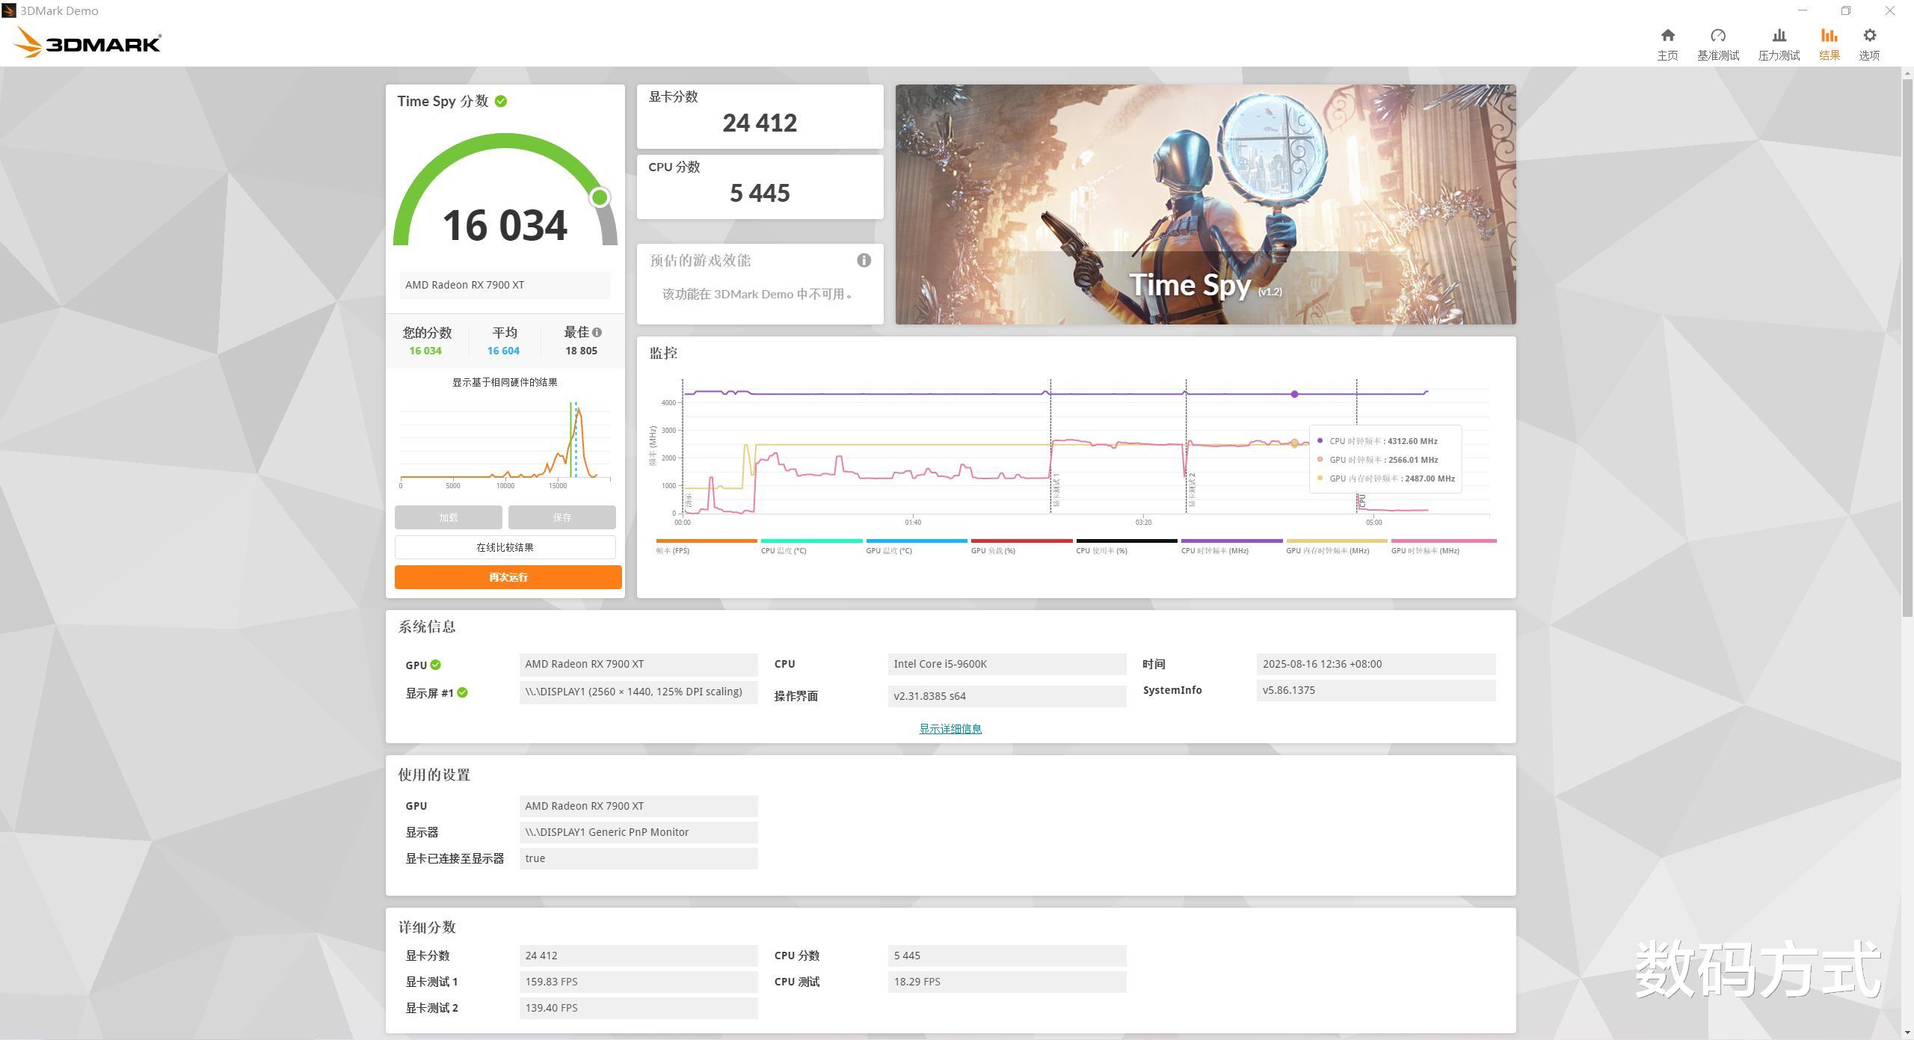The image size is (1914, 1040).
Task: Open the Stress Test (压力测试) icon
Action: pos(1779,36)
